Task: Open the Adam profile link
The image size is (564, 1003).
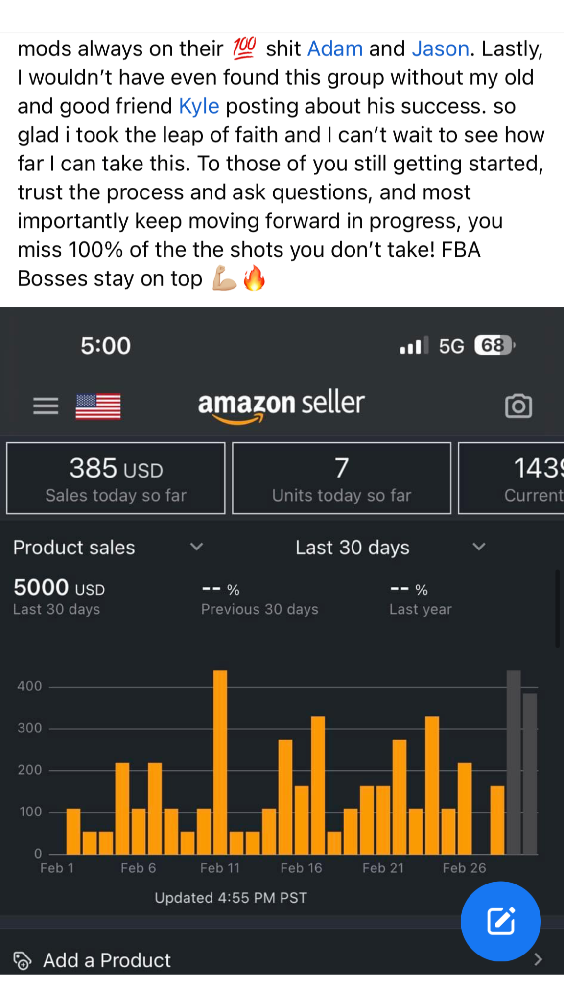Action: (335, 49)
